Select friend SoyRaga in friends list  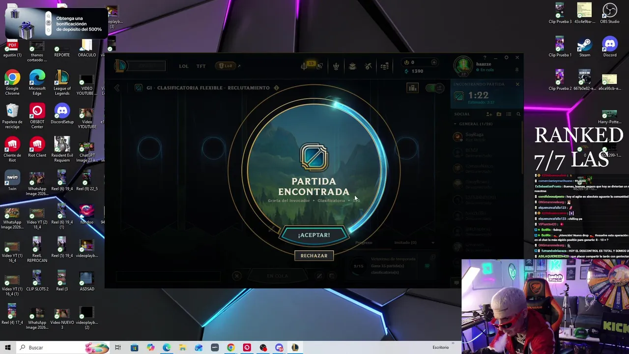(486, 137)
